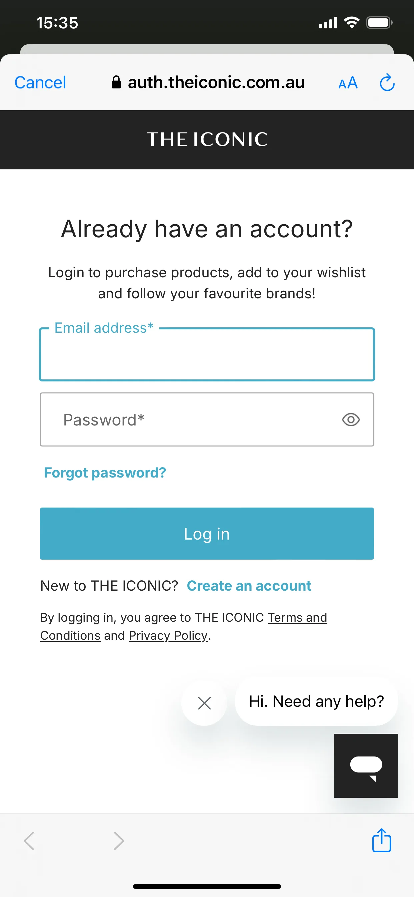The width and height of the screenshot is (414, 897).
Task: Tap the THE ICONIC logo in the header
Action: 207,139
